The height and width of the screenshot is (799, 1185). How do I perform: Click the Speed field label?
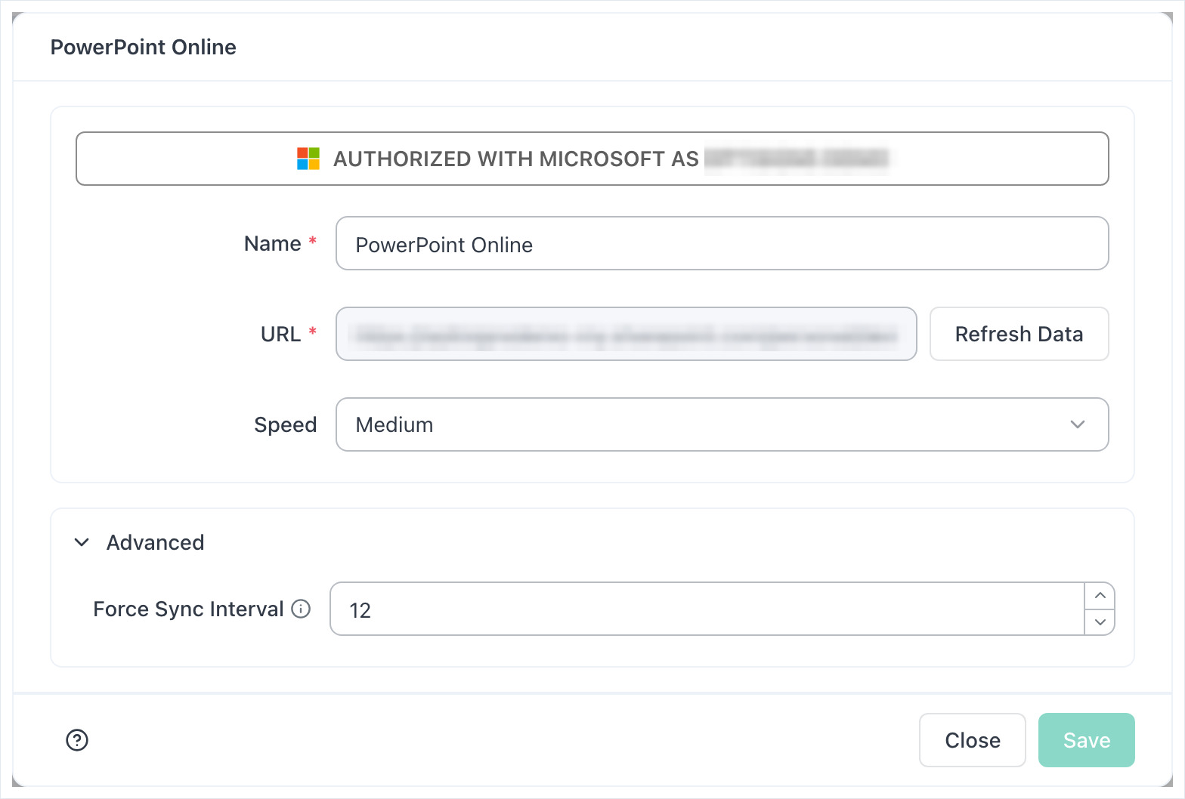coord(285,424)
